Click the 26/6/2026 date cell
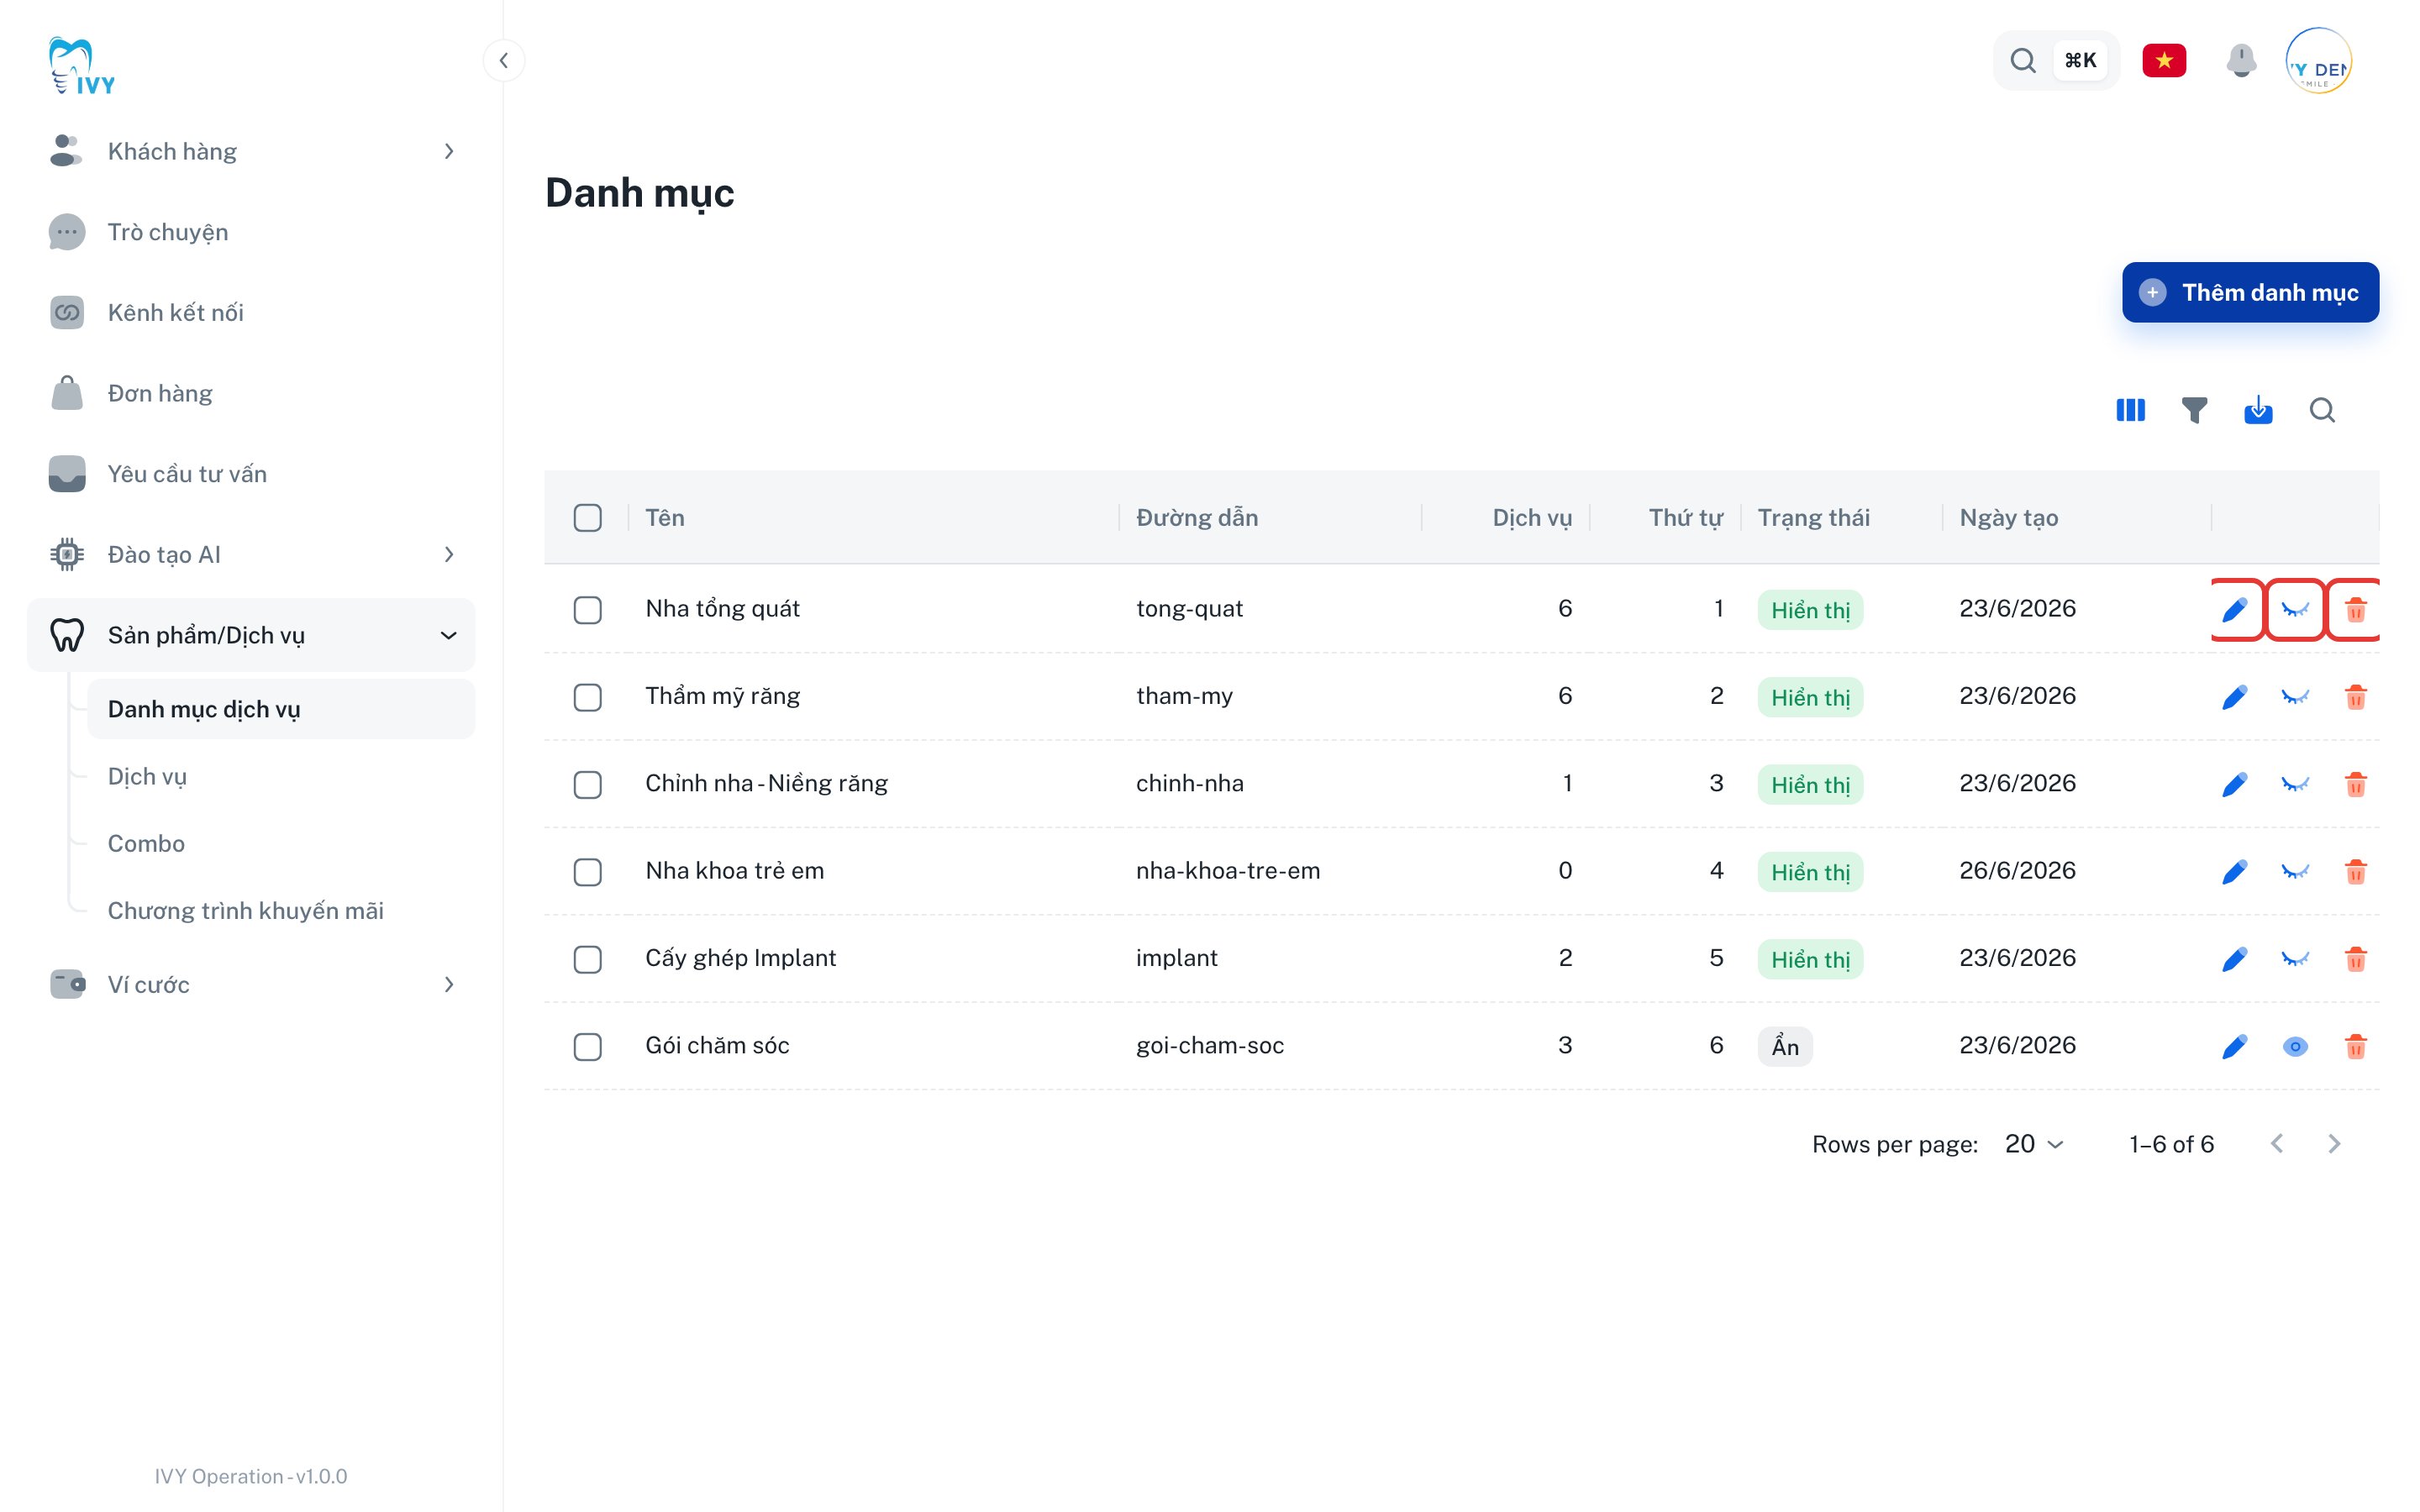Viewport: 2420px width, 1512px height. pyautogui.click(x=2017, y=871)
